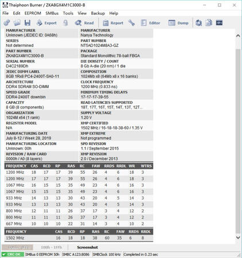Open the Backup menu
The image size is (242, 258).
98,13
